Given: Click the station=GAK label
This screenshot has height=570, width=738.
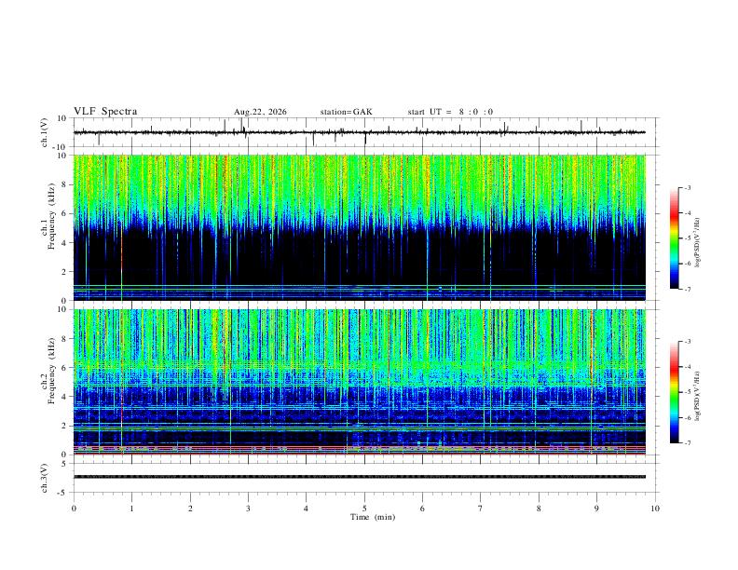Looking at the screenshot, I should click(347, 112).
